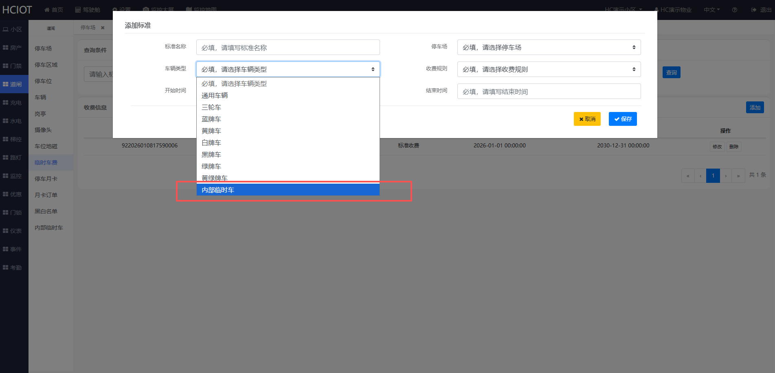
Task: Click the blue 保存 save button
Action: 622,119
